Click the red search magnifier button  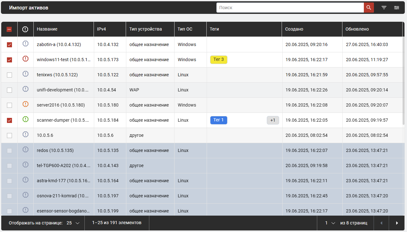[x=369, y=8]
